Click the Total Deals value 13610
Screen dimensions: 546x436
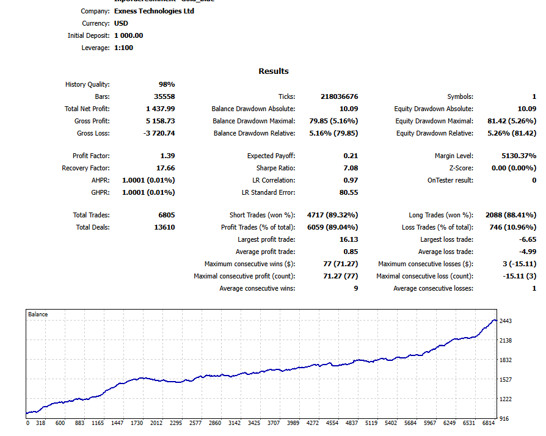tap(164, 227)
